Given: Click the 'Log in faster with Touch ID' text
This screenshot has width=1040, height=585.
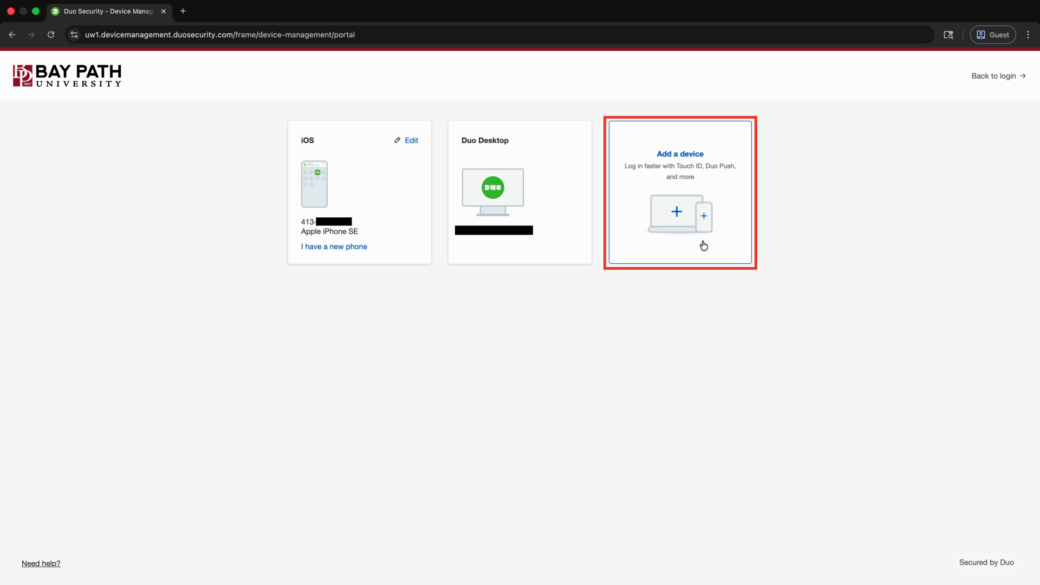Looking at the screenshot, I should 680,171.
